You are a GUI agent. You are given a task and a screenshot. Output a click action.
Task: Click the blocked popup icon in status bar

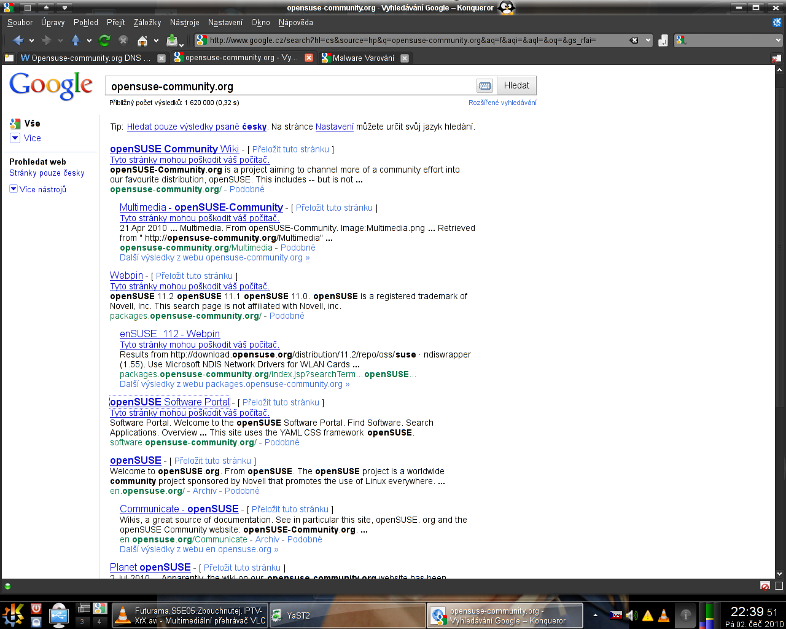[765, 586]
